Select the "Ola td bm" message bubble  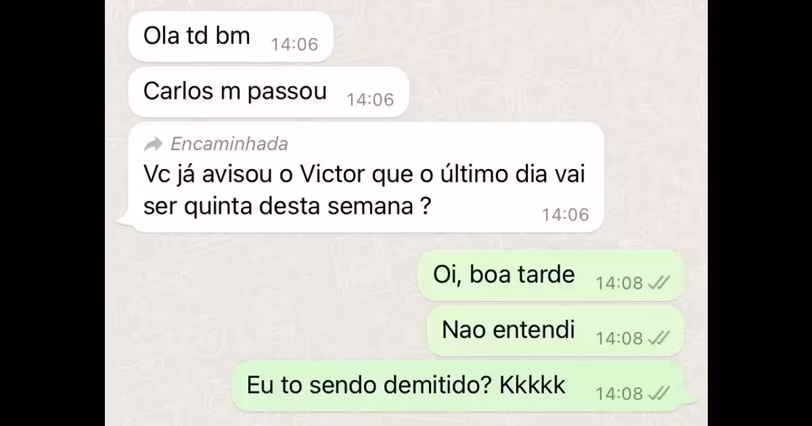(231, 37)
